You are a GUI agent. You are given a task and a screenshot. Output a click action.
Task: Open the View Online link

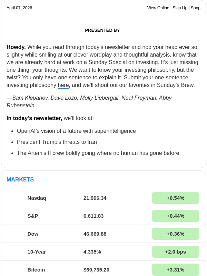tap(158, 8)
